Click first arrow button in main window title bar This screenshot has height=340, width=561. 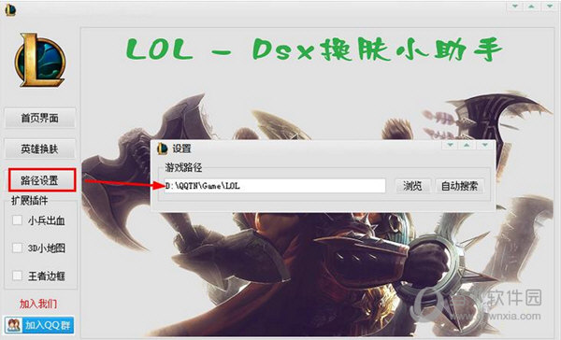pos(515,7)
